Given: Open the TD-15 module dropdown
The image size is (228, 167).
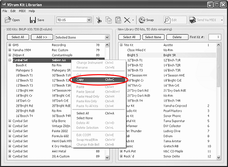Looking at the screenshot, I should pos(89,20).
